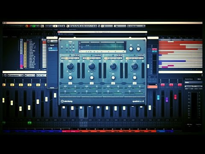Viewport: 205px width, 154px height.
Task: Toggle the first green button below mixer faders
Action: [4, 123]
